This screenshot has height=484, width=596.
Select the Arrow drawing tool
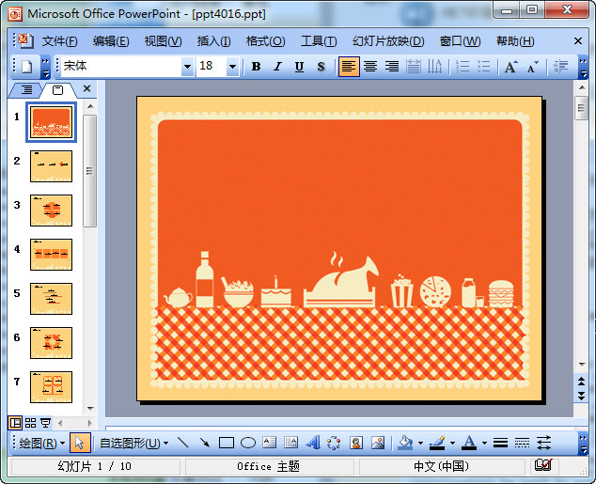205,443
